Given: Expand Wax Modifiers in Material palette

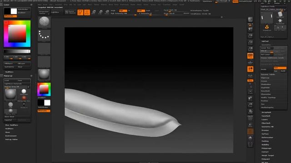Looking at the screenshot, I should (x=11, y=125).
